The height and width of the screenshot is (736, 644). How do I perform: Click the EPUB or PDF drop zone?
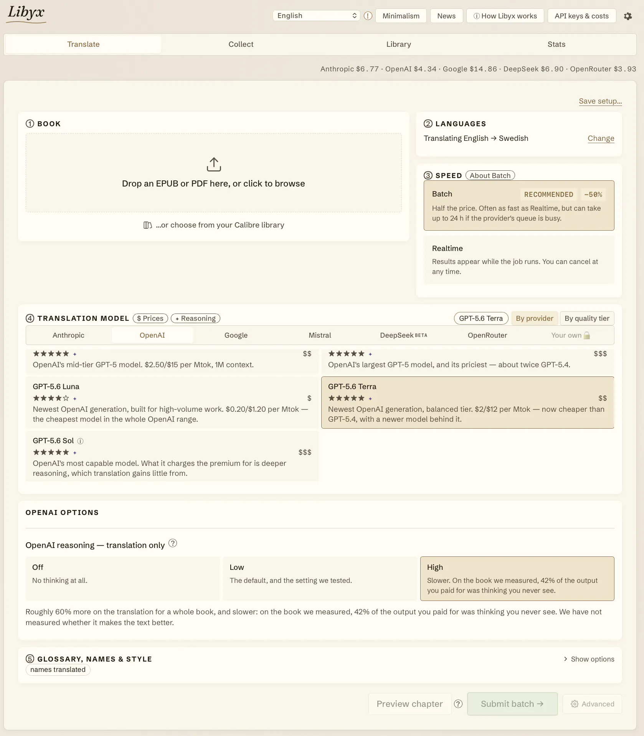[x=214, y=173]
